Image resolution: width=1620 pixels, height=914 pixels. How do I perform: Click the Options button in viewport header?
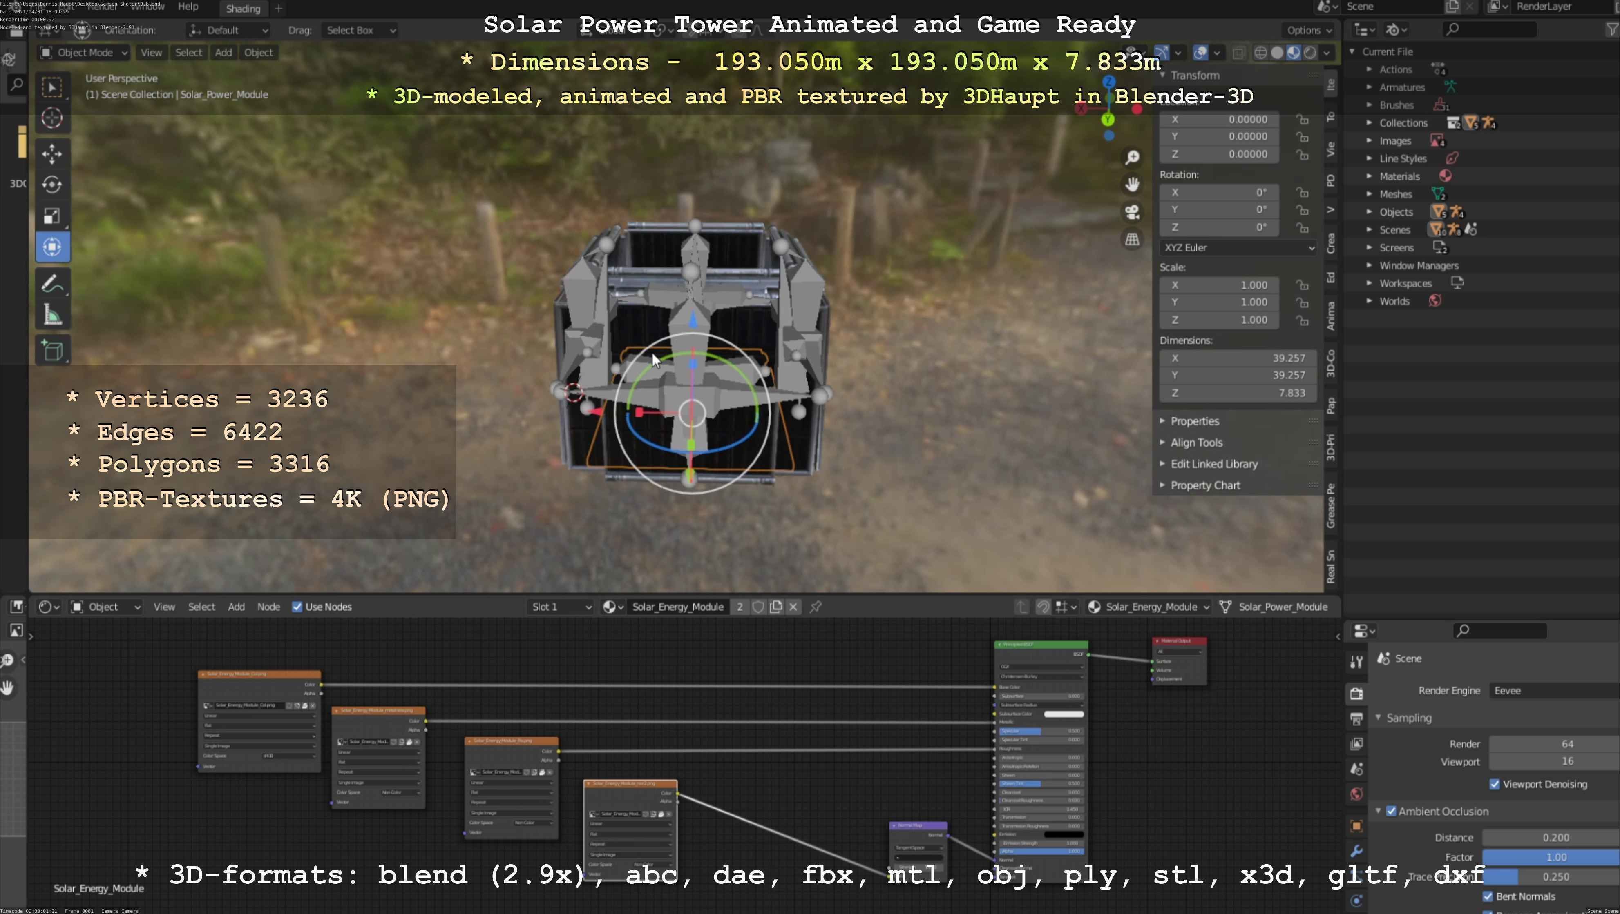coord(1309,30)
